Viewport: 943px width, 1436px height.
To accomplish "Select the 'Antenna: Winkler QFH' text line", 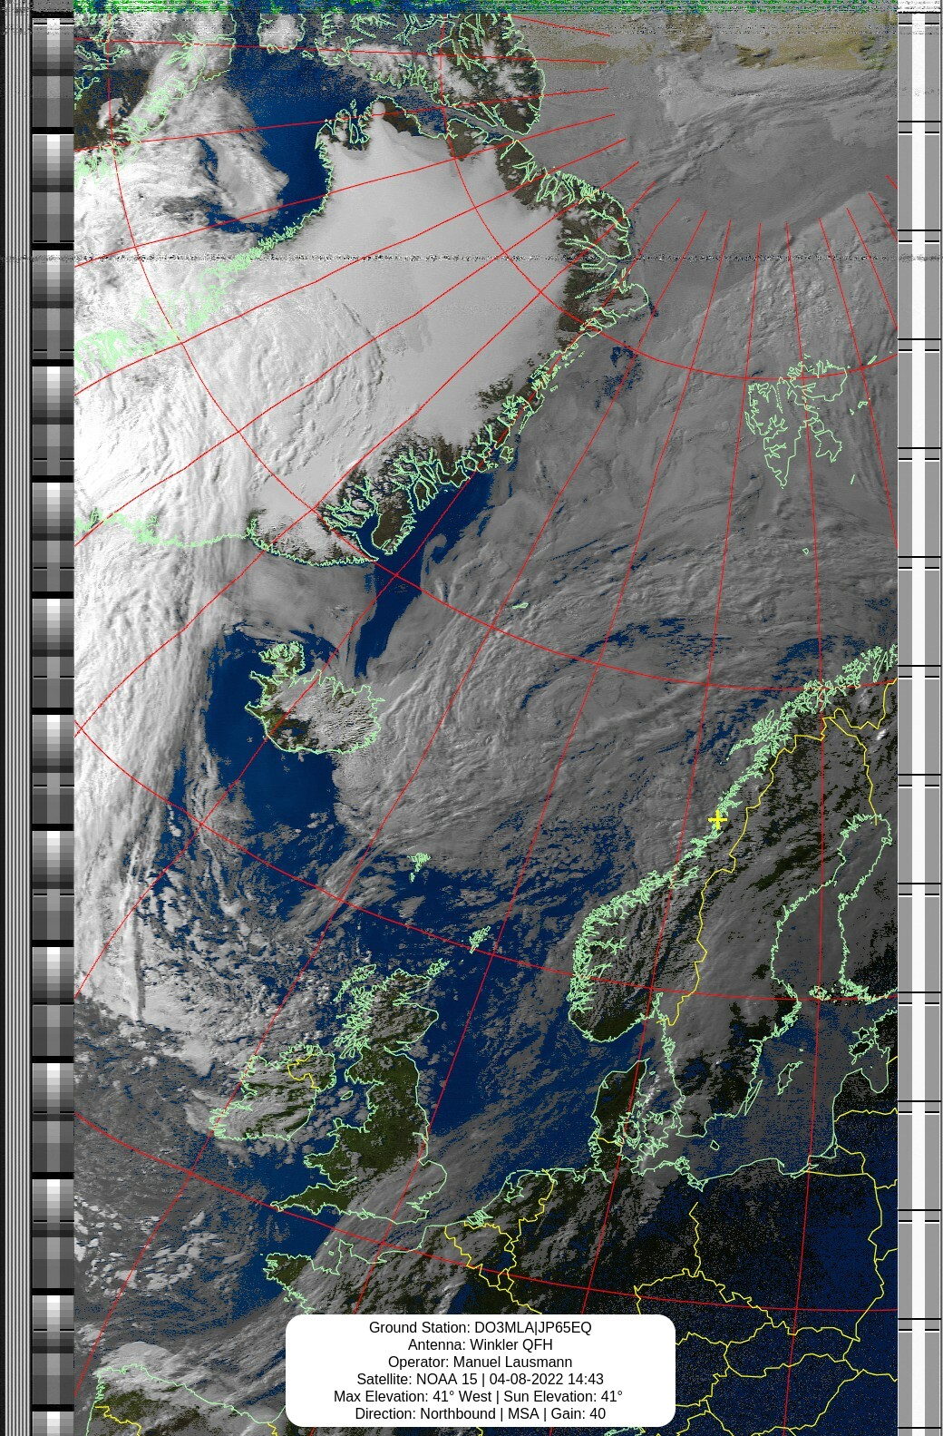I will 480,1344.
